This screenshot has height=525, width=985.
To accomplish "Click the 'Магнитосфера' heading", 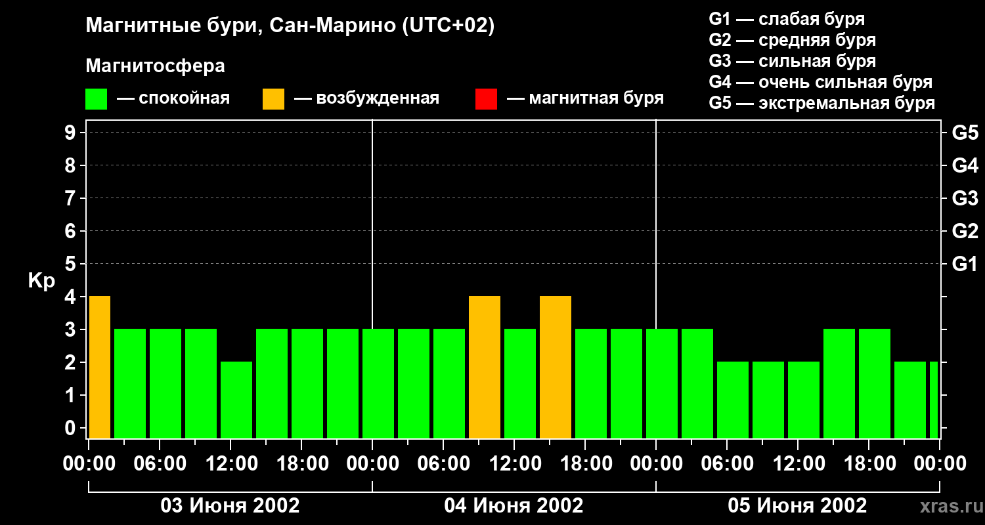I will [x=155, y=66].
